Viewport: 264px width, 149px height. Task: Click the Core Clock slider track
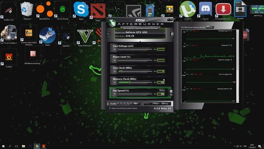pos(136,71)
